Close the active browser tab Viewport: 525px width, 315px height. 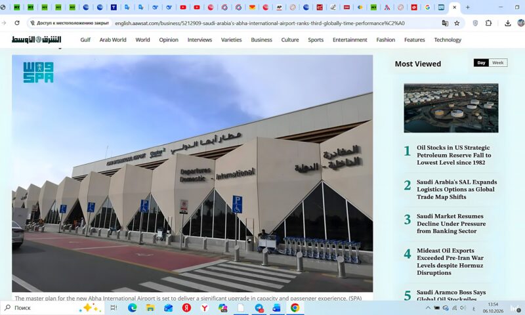pyautogui.click(x=454, y=7)
